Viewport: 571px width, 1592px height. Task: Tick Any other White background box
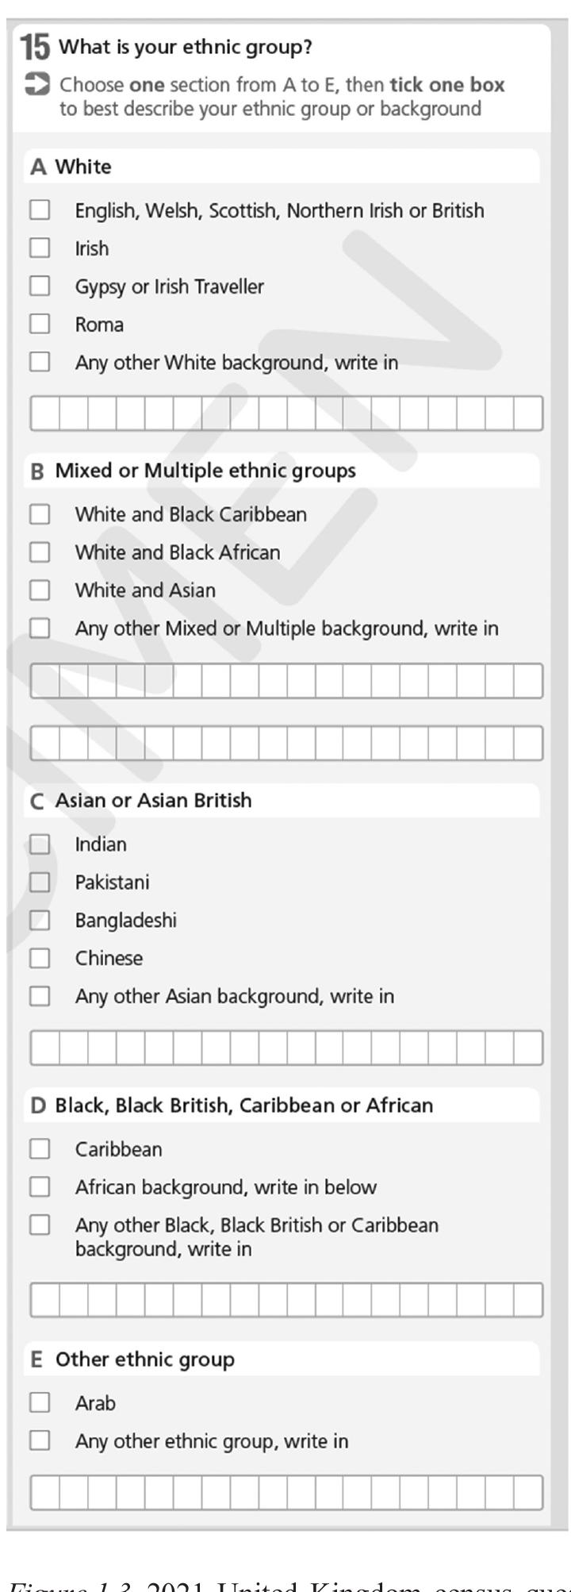40,362
